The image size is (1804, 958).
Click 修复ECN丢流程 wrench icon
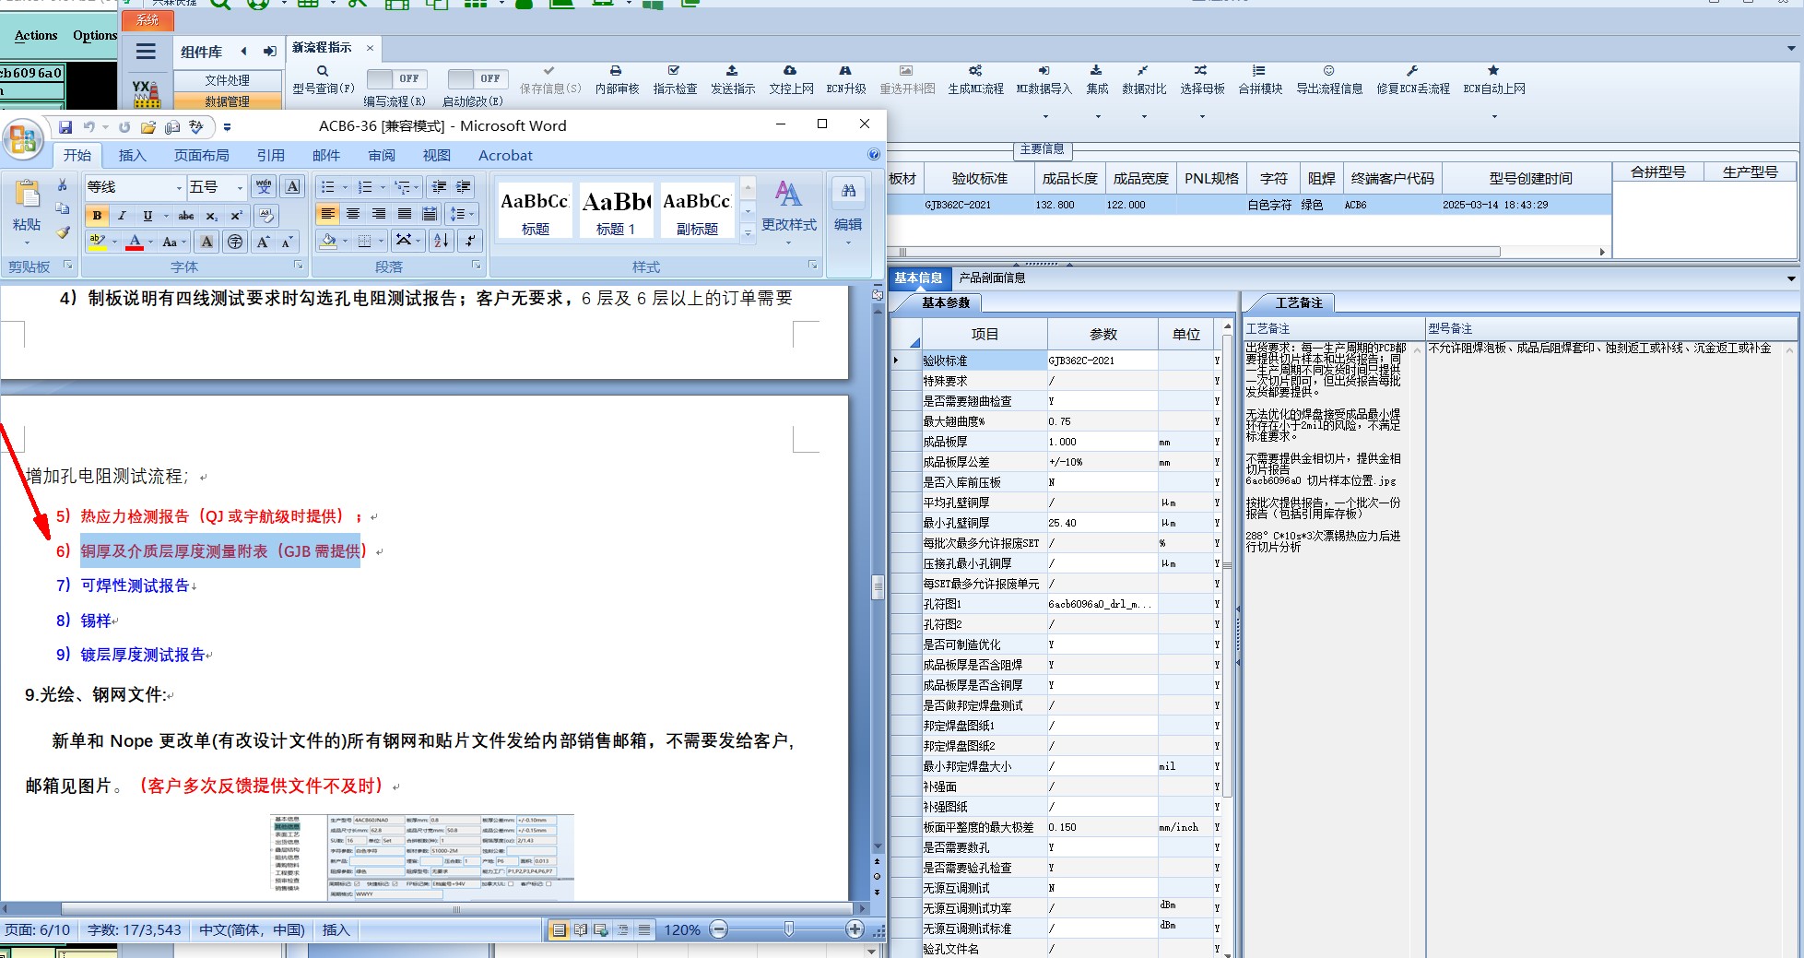click(1412, 70)
